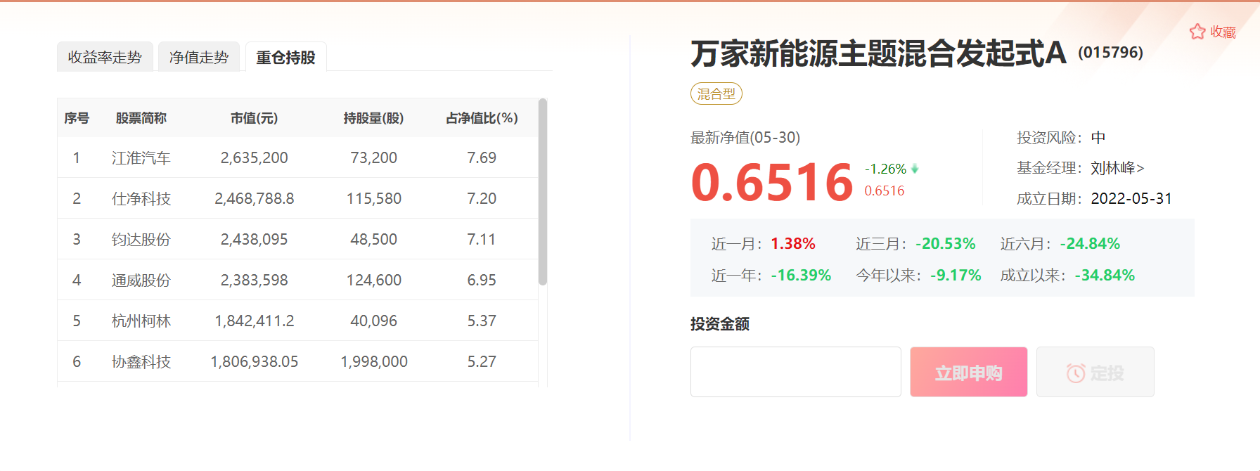Image resolution: width=1260 pixels, height=471 pixels.
Task: Click the 立即申购 button
Action: pos(968,372)
